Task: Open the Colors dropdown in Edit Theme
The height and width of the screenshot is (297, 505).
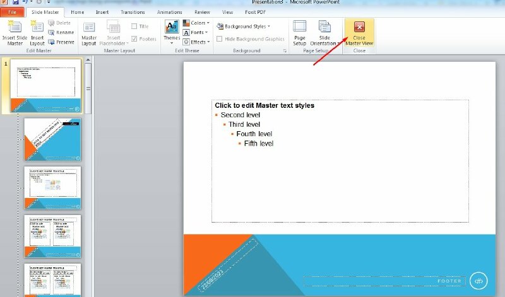Action: (x=196, y=23)
